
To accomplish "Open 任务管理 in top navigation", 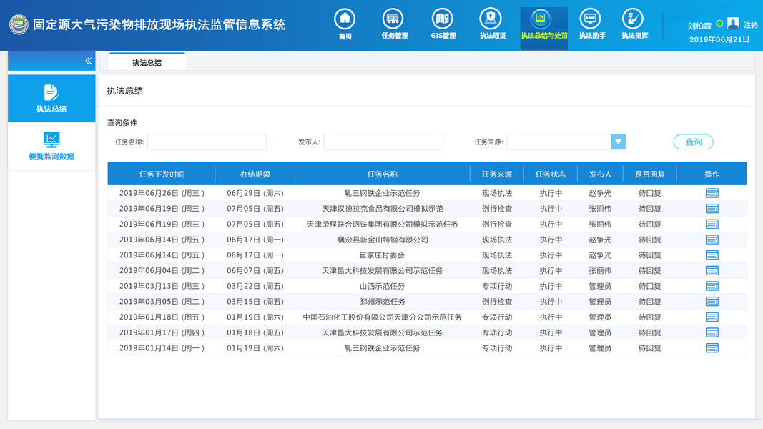I will click(394, 24).
